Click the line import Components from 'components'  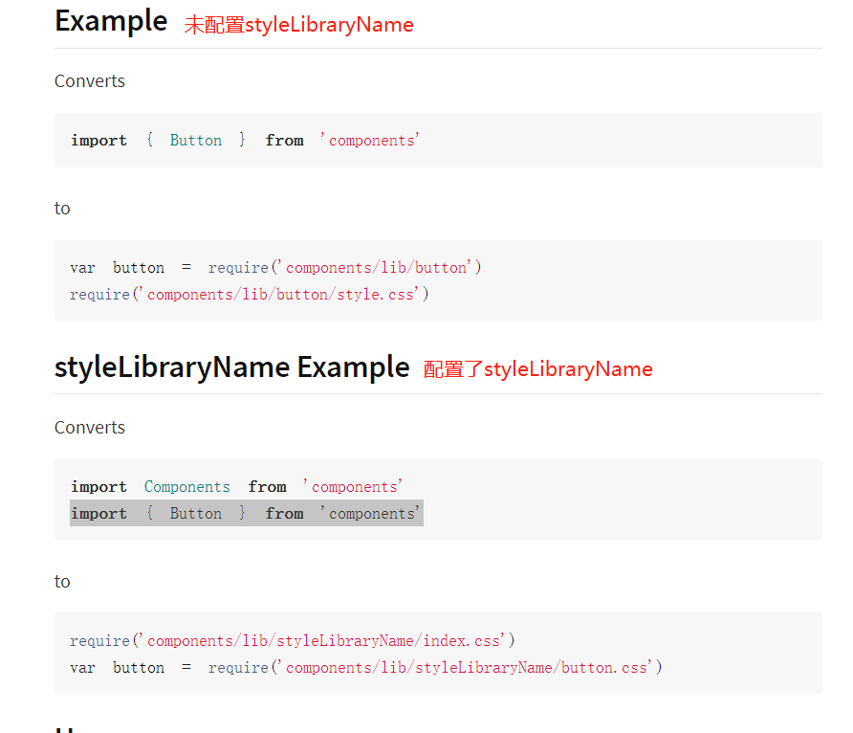tap(236, 486)
